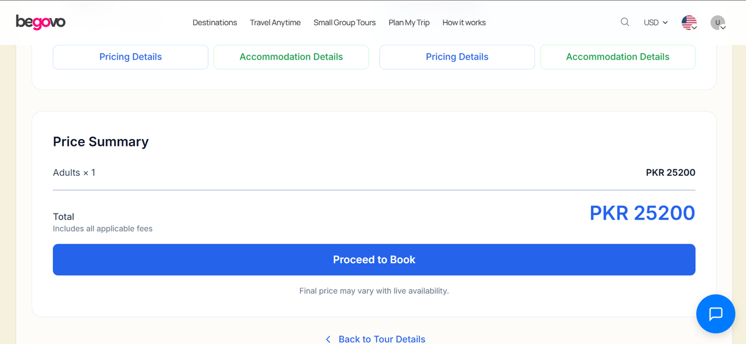Show the right Accommodation Details button
This screenshot has width=746, height=344.
coord(618,57)
